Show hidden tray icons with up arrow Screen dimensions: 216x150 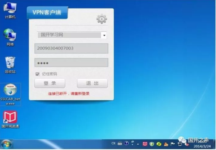click(138, 144)
